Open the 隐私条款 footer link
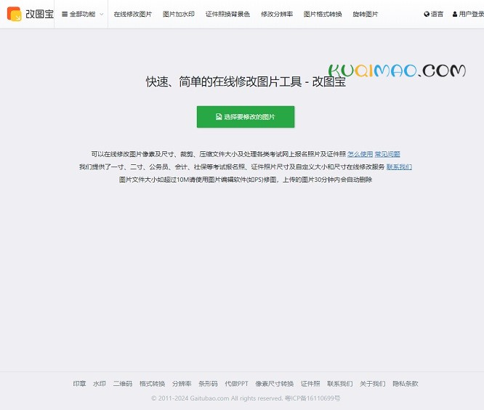Viewport: 484px width, 410px height. (x=406, y=384)
